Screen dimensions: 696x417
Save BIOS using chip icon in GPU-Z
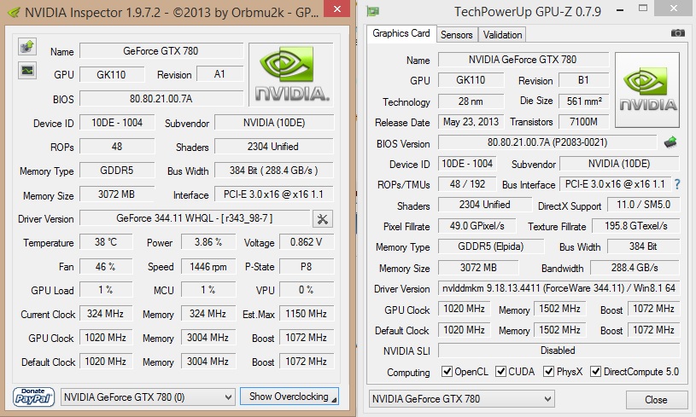(670, 142)
